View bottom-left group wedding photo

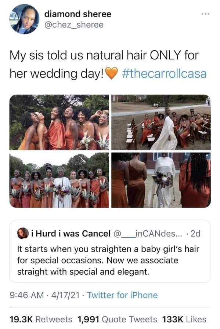coord(59,180)
